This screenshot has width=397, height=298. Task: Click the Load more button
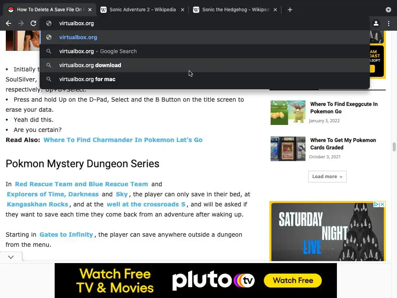tap(327, 177)
